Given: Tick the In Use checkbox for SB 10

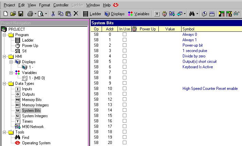Looking at the screenshot, I should point(124,89).
